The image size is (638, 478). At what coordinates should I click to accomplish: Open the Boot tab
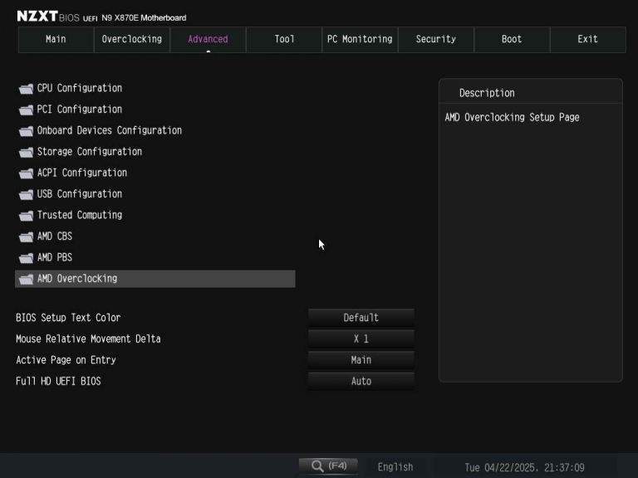[x=512, y=40]
